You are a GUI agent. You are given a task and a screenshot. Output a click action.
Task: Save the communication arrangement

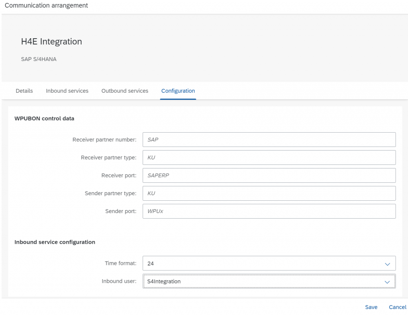tap(371, 307)
